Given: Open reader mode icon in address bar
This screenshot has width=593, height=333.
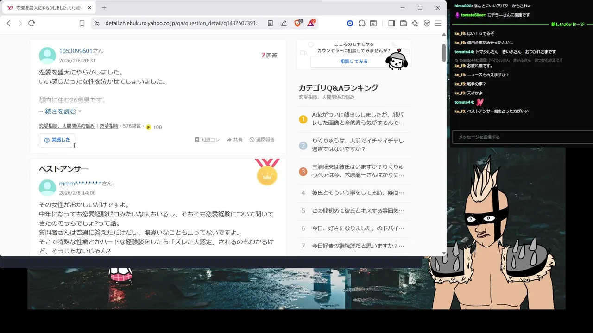Looking at the screenshot, I should coord(270,23).
